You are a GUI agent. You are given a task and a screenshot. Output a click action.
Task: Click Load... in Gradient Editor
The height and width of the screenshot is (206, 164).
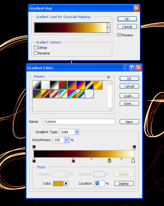tap(129, 96)
